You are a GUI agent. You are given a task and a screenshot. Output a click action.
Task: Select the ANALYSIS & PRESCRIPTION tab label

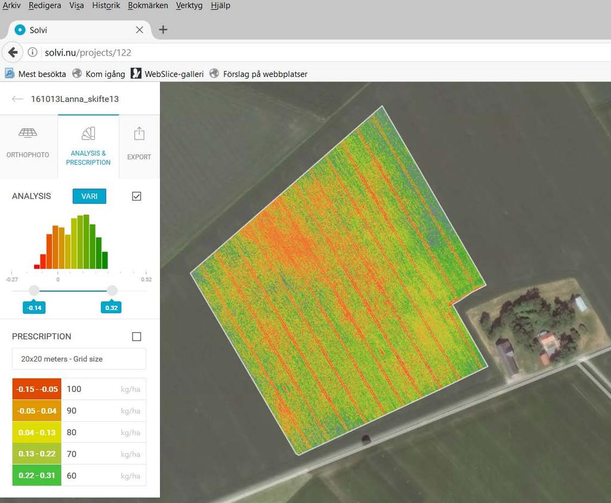pyautogui.click(x=88, y=158)
